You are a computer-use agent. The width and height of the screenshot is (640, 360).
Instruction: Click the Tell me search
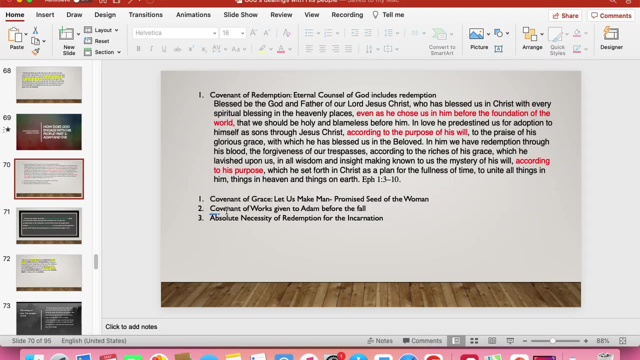tap(388, 15)
